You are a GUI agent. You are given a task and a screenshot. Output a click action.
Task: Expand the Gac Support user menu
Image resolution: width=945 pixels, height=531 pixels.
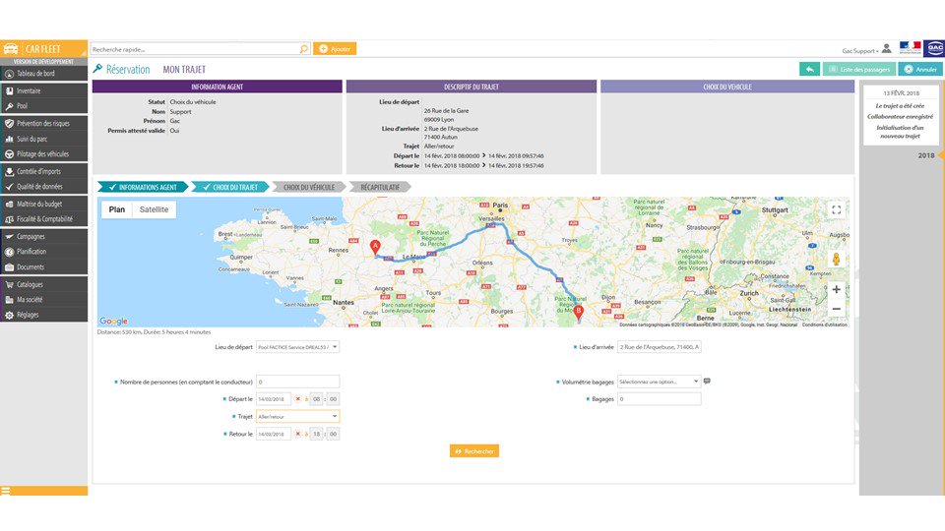point(860,51)
